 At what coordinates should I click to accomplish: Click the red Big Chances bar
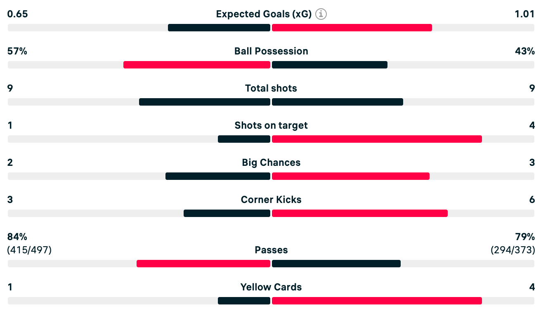pyautogui.click(x=351, y=176)
